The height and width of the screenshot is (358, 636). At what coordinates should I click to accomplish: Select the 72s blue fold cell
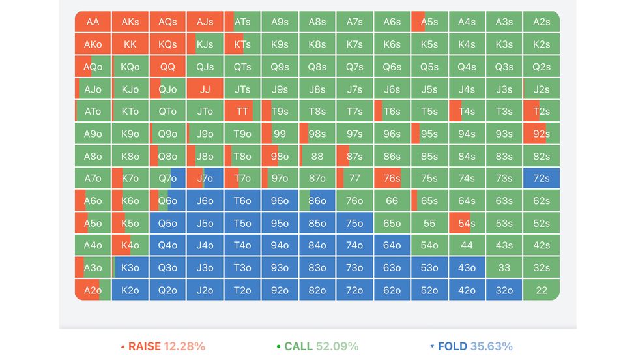click(x=541, y=178)
